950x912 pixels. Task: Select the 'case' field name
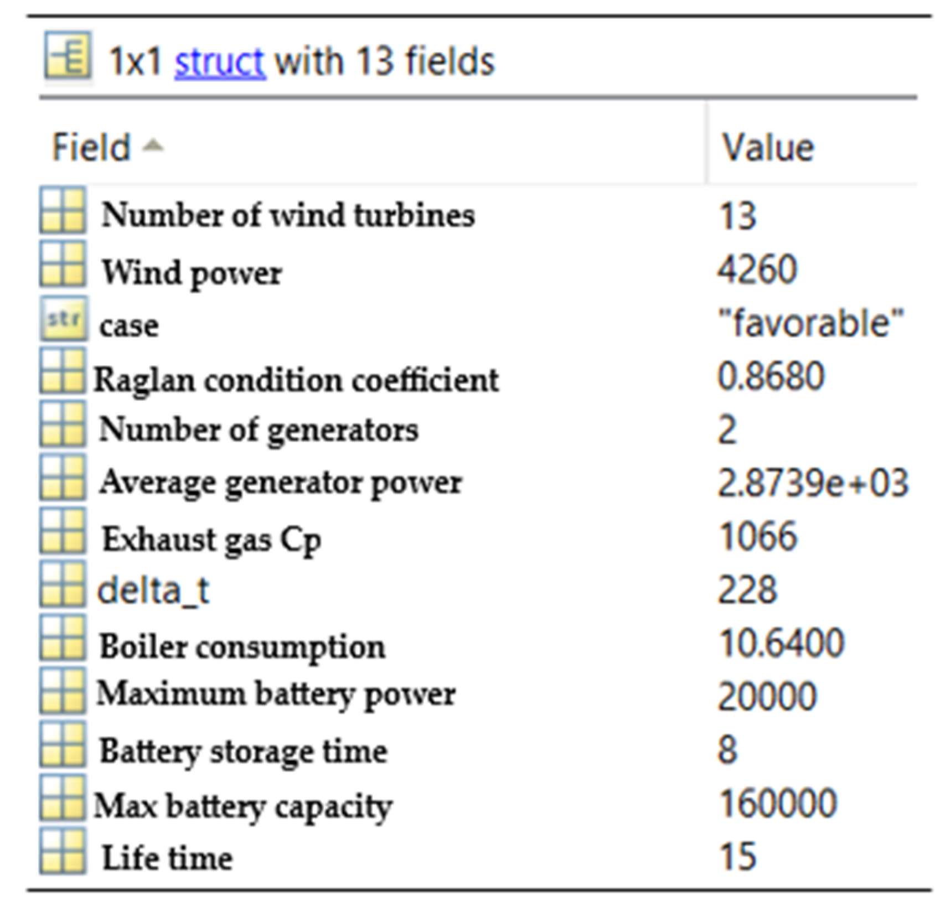tap(129, 326)
